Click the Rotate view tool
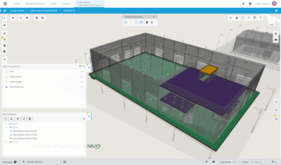 pyautogui.click(x=231, y=18)
